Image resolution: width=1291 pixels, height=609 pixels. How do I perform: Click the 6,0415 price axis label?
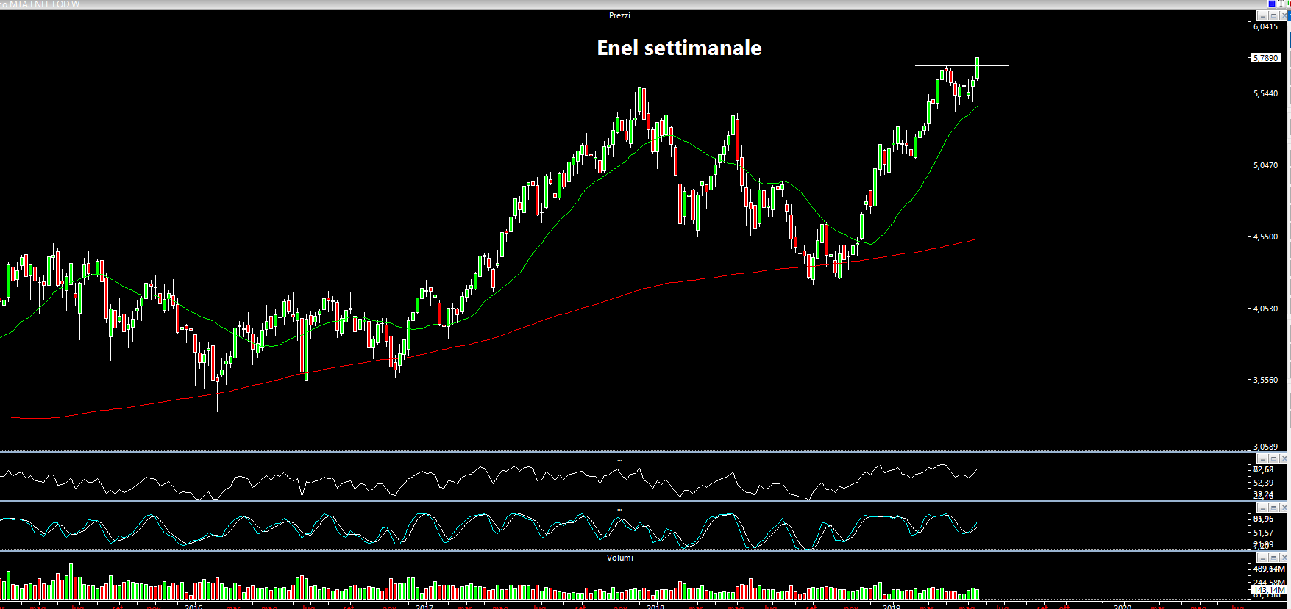(1266, 26)
